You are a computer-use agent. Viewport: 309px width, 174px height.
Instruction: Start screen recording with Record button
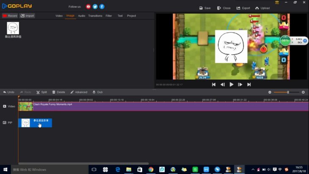click(x=10, y=16)
